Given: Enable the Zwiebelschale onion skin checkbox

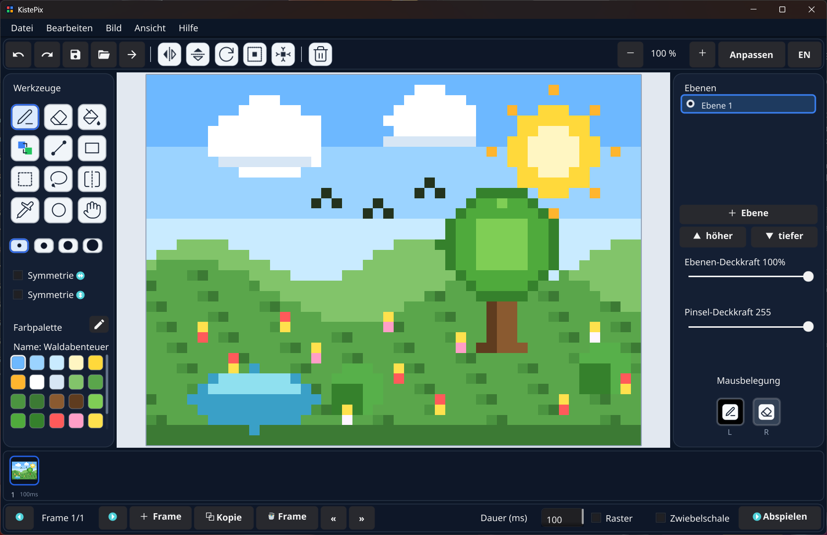Looking at the screenshot, I should [661, 518].
